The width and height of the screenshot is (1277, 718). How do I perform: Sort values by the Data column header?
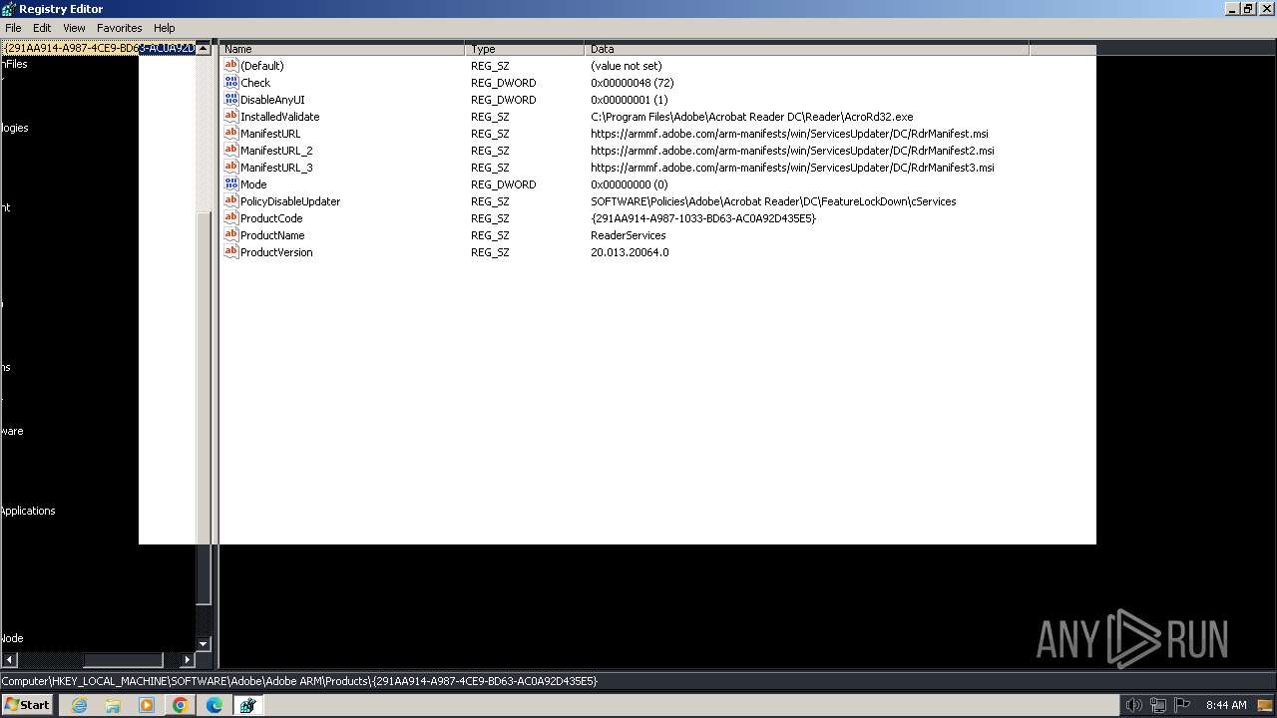[807, 49]
